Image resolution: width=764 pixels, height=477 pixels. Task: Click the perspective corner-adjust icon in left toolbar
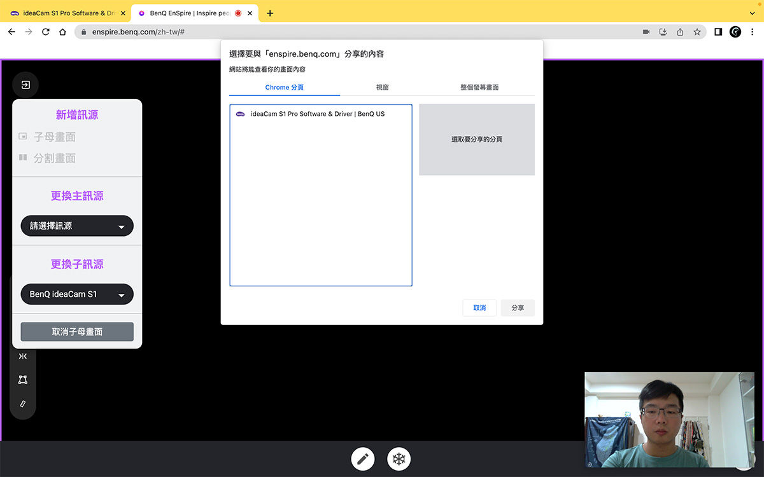(x=23, y=380)
